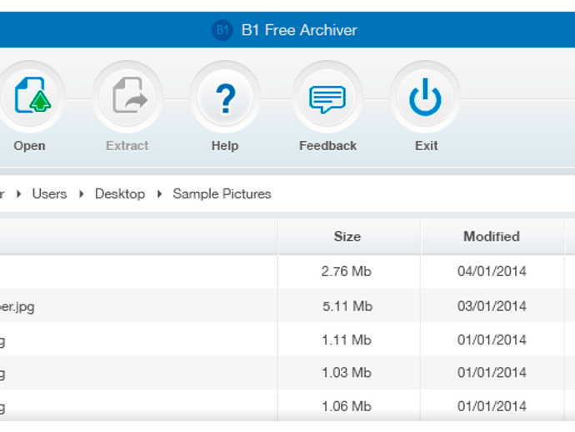Image resolution: width=575 pixels, height=432 pixels.
Task: Expand the arrow before Users breadcrumb
Action: (18, 193)
